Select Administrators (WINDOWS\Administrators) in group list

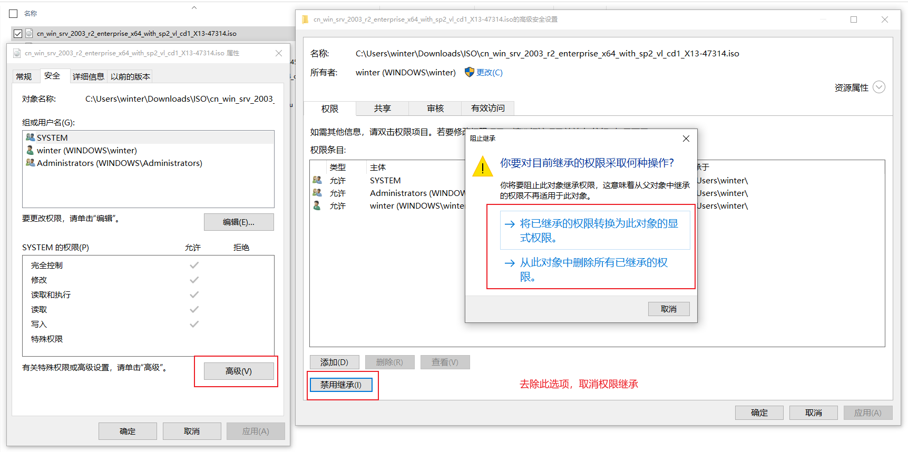(148, 163)
